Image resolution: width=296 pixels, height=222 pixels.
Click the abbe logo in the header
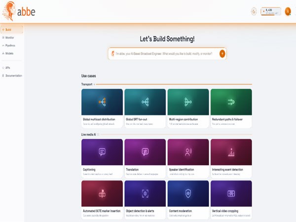click(19, 11)
